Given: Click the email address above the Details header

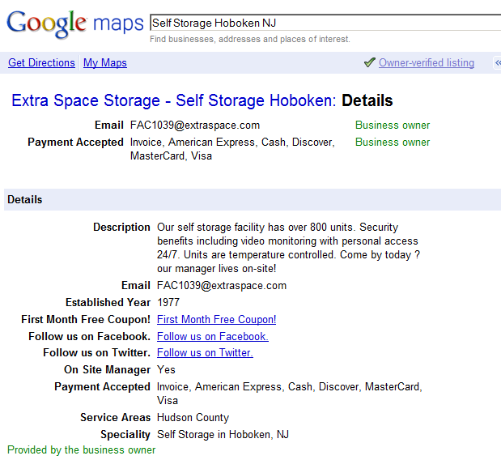Looking at the screenshot, I should click(195, 126).
